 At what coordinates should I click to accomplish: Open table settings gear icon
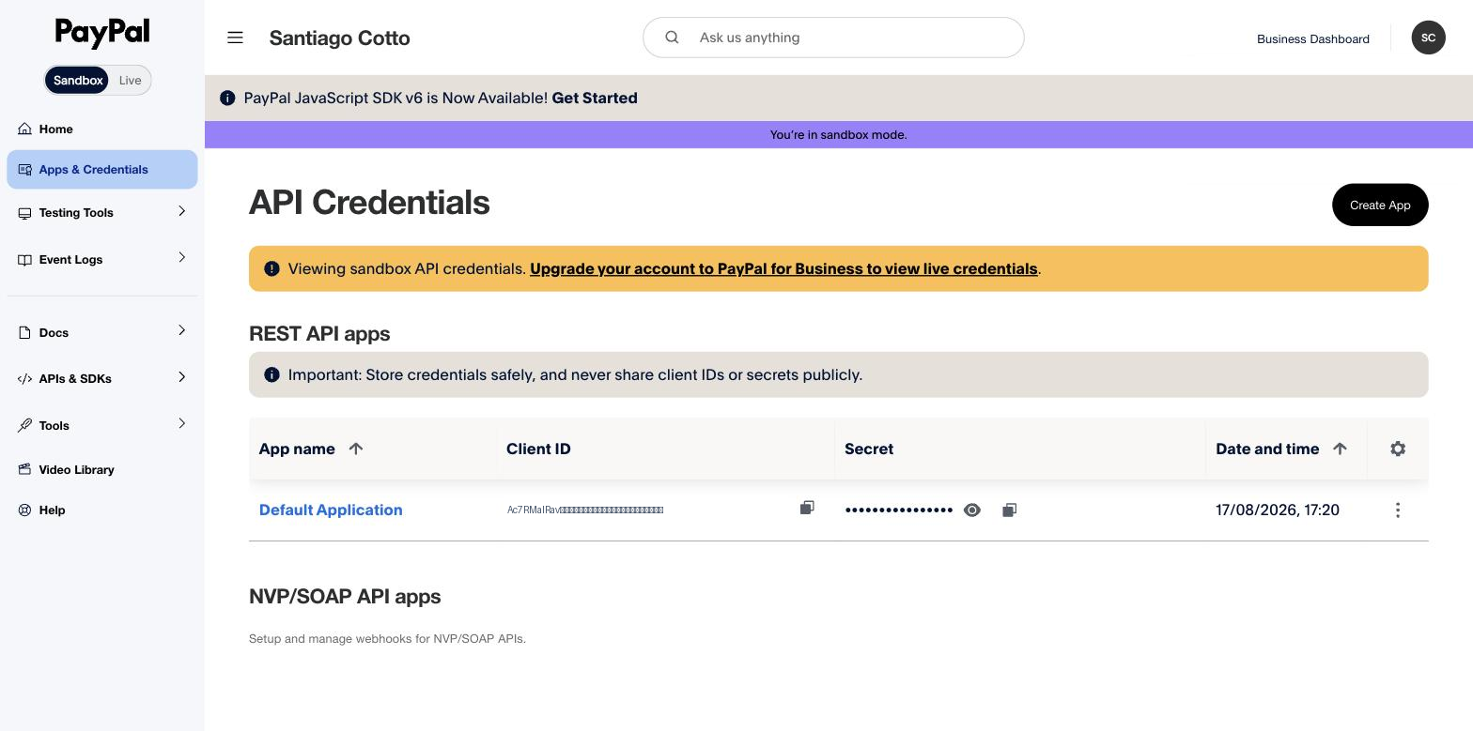pos(1398,449)
